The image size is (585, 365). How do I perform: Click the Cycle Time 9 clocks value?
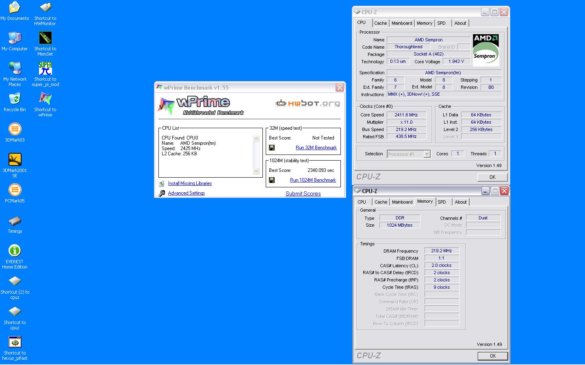[442, 287]
